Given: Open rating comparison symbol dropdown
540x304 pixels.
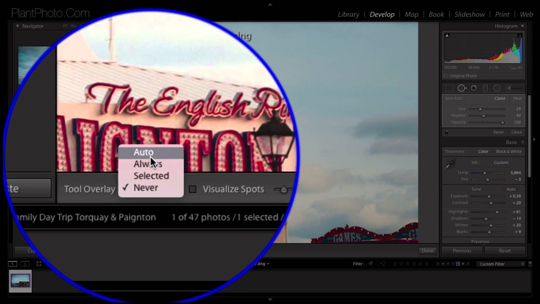Looking at the screenshot, I should pyautogui.click(x=395, y=264).
